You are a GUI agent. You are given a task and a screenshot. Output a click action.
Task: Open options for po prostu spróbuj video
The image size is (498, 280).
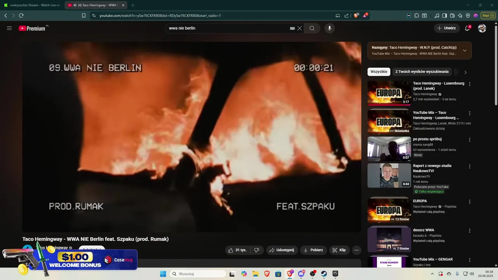pyautogui.click(x=470, y=140)
